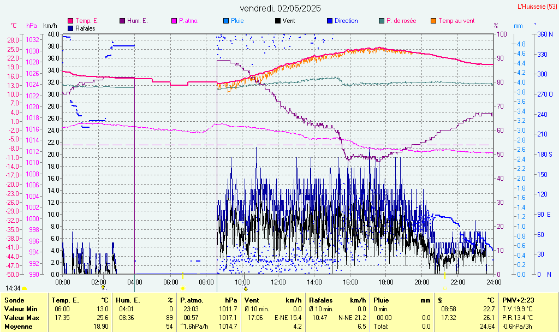Click the 180 S direction axis label

coord(545,154)
